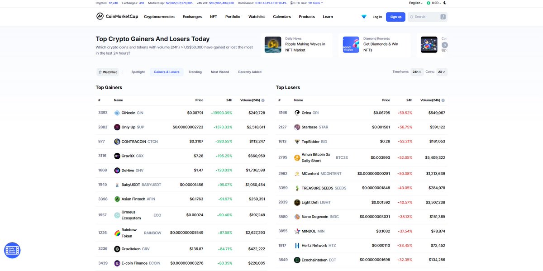Image resolution: width=543 pixels, height=271 pixels.
Task: Click the Rainbow Token coin icon
Action: tap(117, 233)
